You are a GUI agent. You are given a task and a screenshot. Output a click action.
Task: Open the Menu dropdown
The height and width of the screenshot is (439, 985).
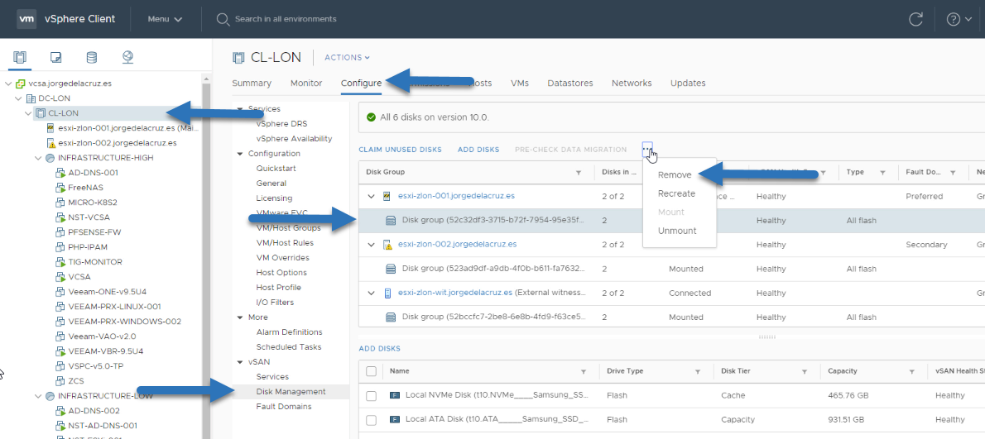click(166, 19)
